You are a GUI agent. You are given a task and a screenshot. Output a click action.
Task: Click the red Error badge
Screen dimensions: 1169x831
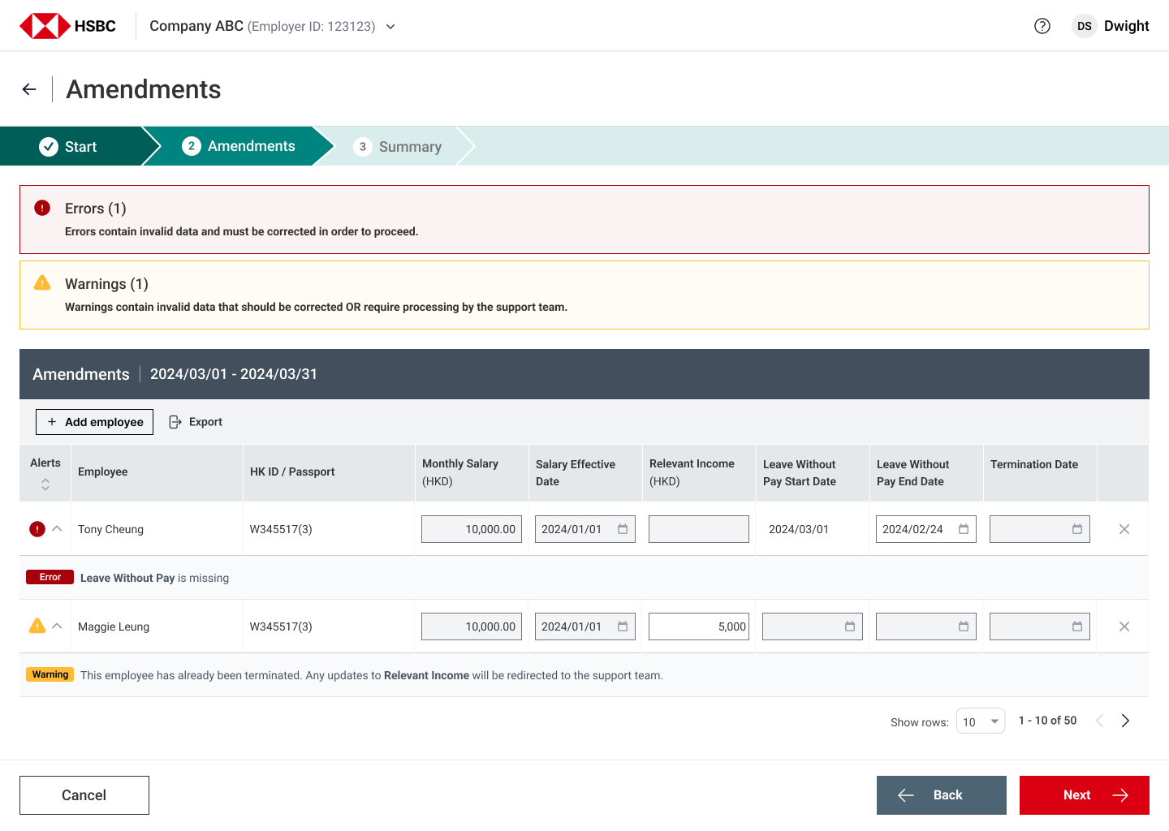[50, 577]
